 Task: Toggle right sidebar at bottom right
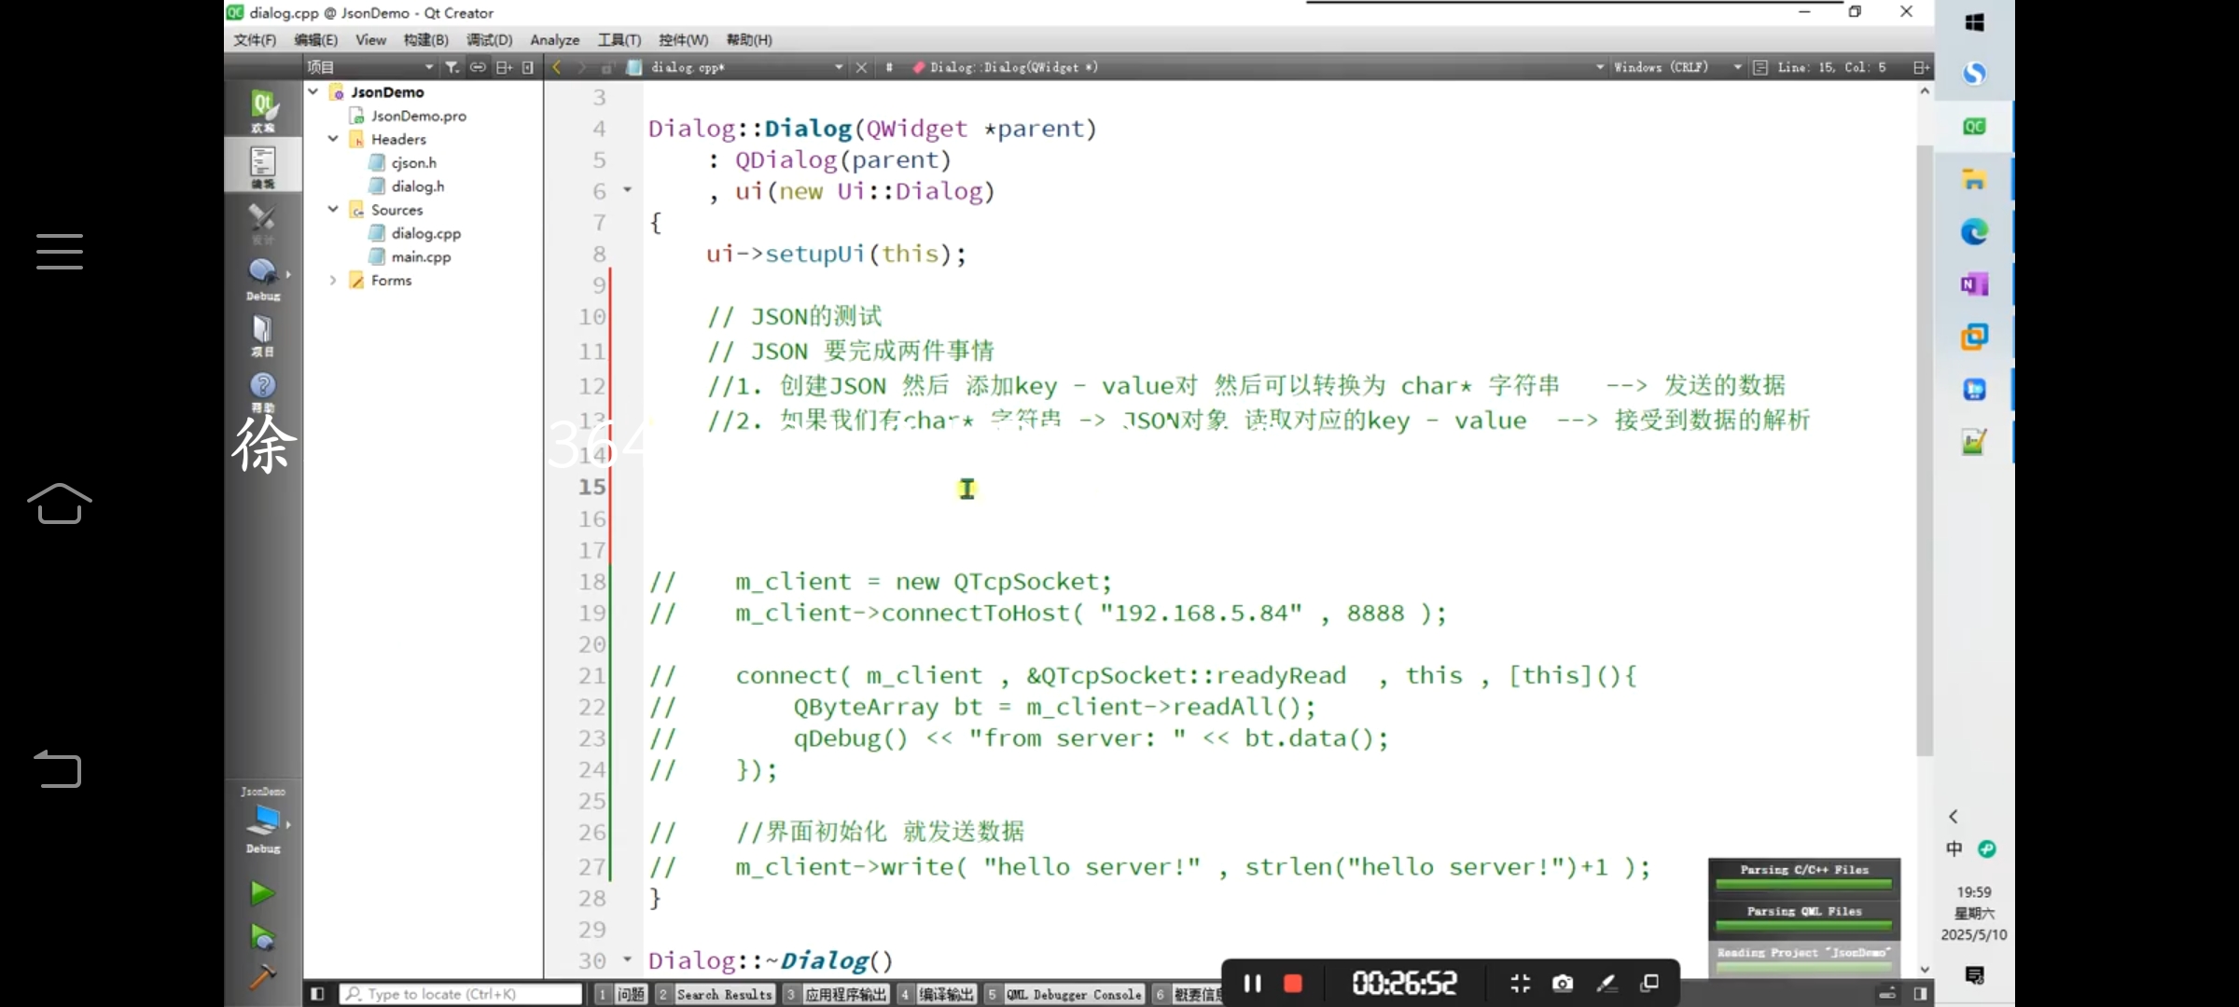pos(1920,994)
